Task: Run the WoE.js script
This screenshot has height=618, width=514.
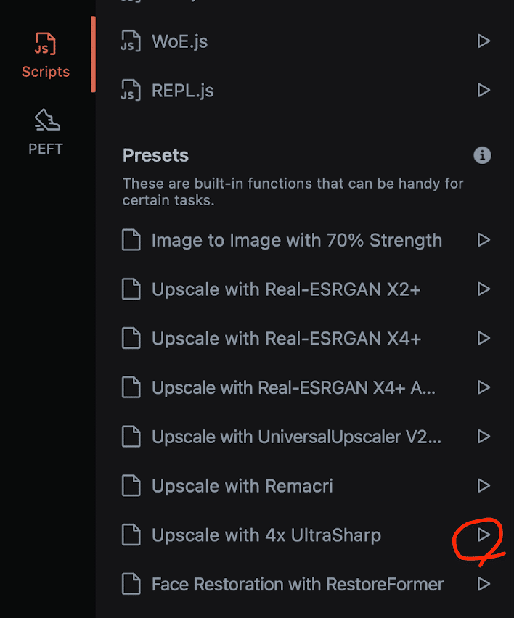Action: 483,41
